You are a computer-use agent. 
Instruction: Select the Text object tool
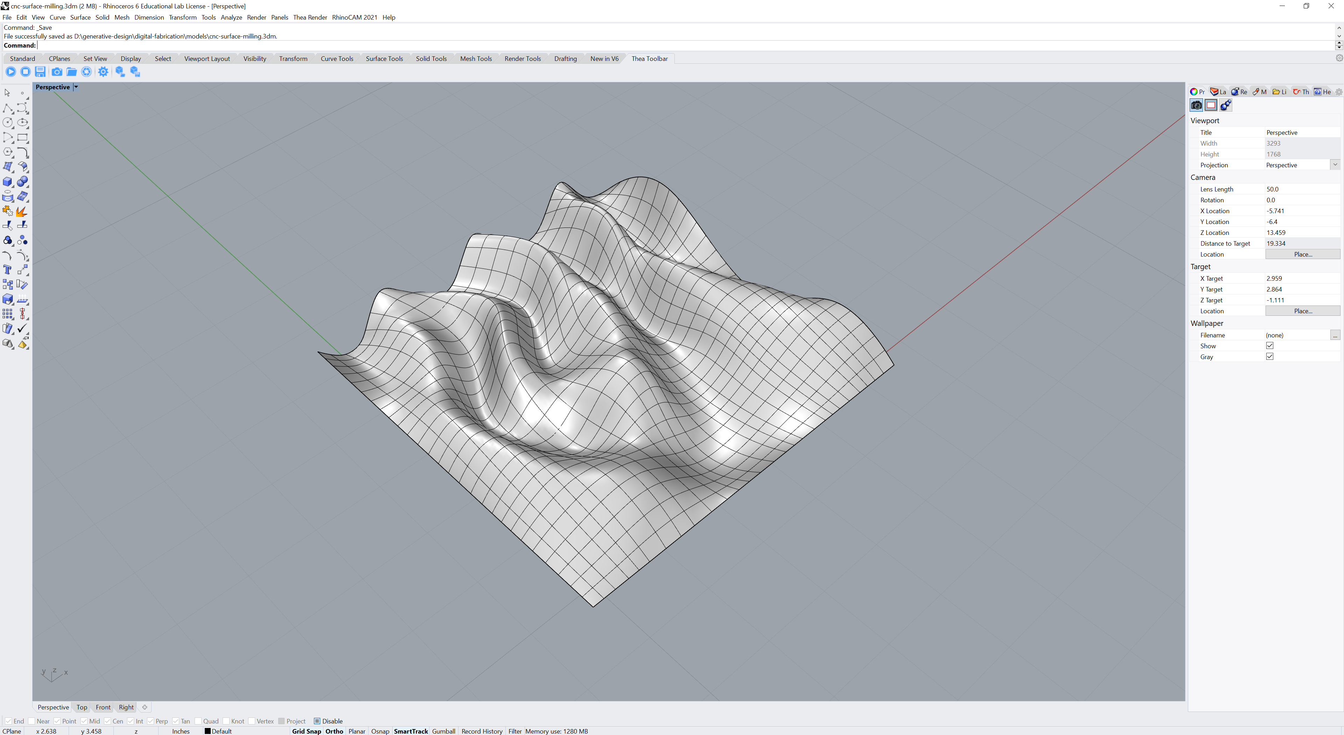(7, 270)
